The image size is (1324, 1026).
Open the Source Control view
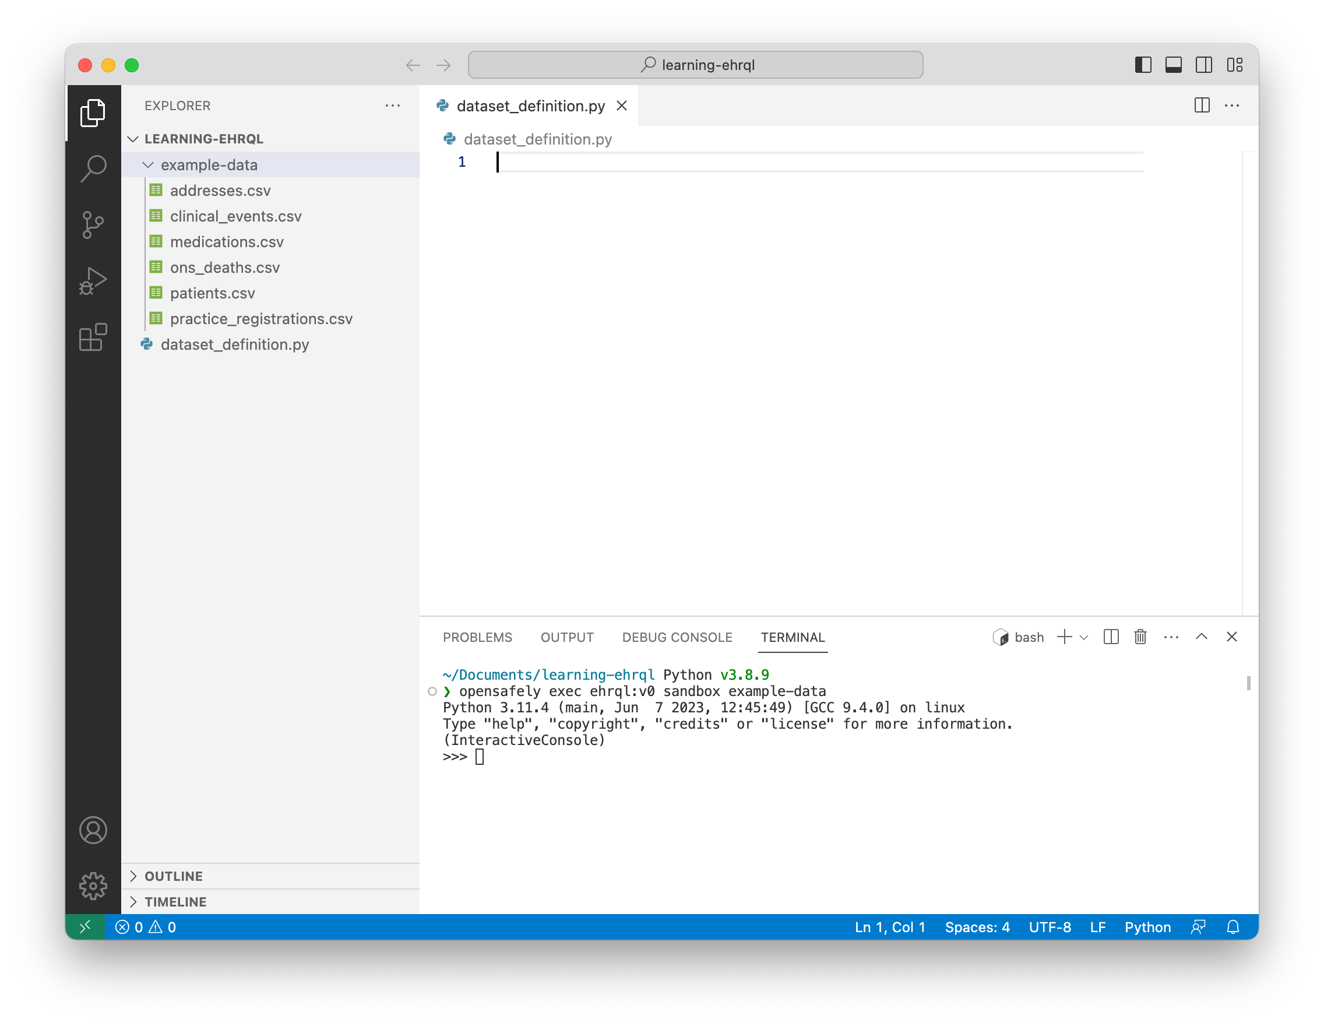93,225
